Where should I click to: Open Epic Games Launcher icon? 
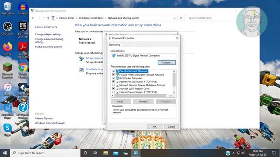click(23, 30)
